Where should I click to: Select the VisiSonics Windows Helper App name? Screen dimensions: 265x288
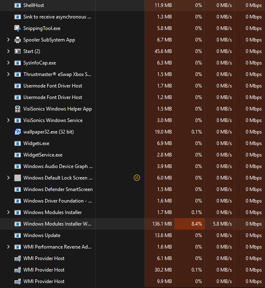pos(57,109)
